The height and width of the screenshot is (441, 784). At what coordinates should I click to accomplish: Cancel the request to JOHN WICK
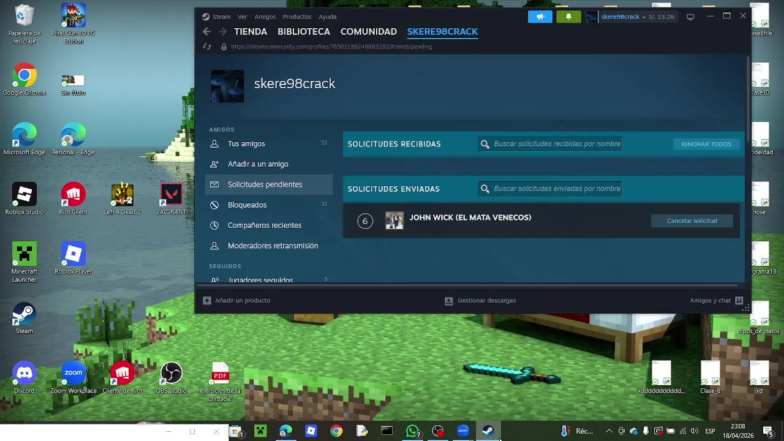[692, 221]
